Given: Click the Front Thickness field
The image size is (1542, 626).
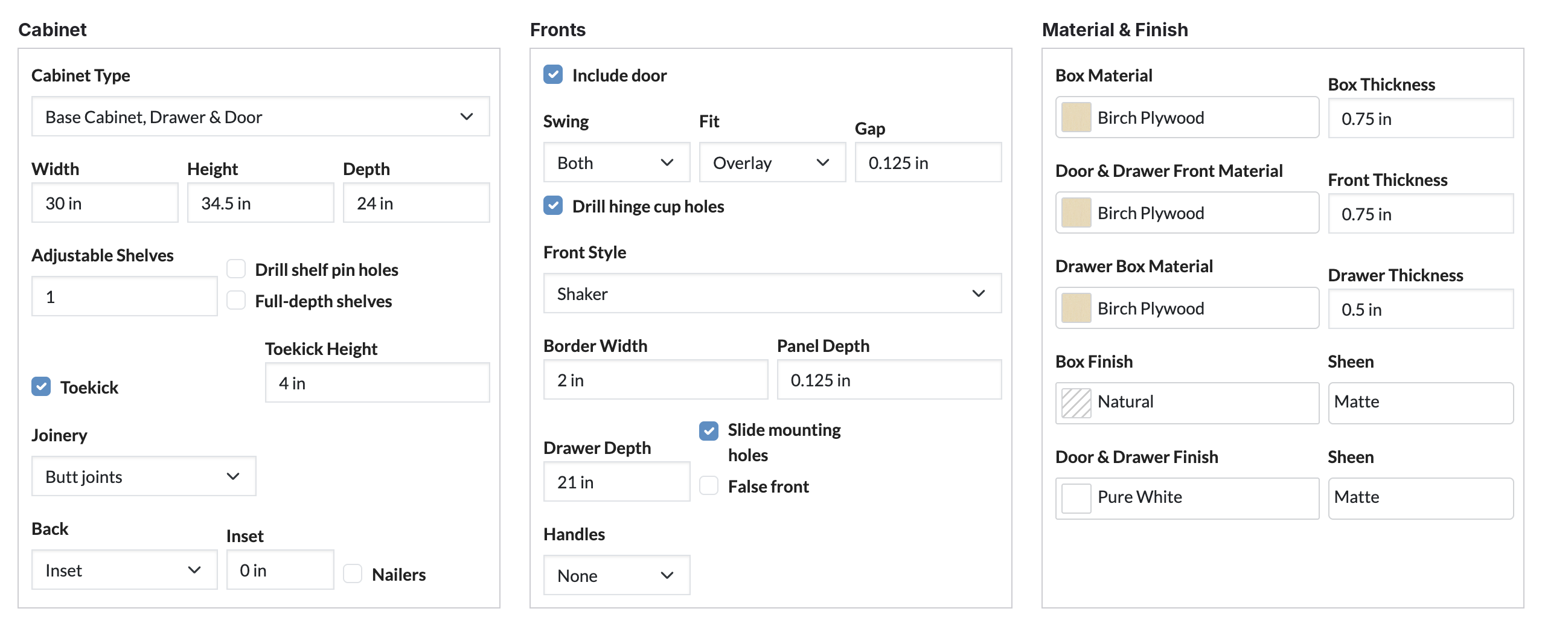Looking at the screenshot, I should pyautogui.click(x=1421, y=214).
